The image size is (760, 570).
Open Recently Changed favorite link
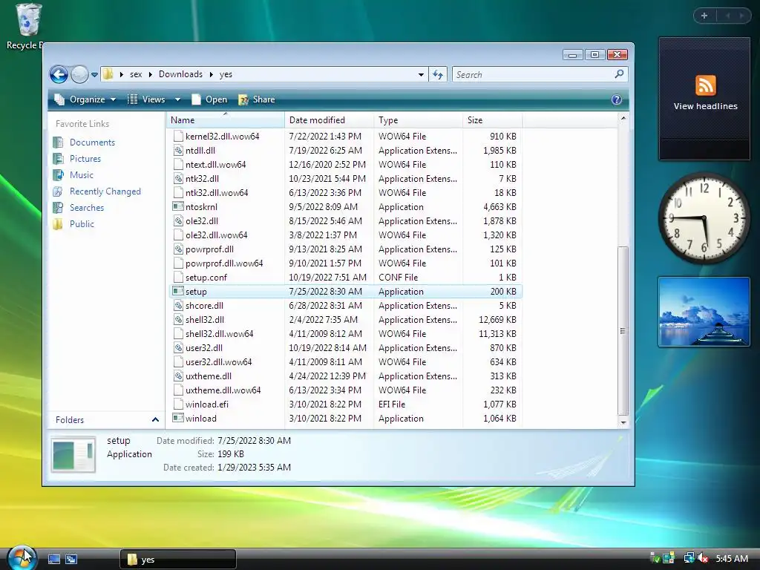[x=105, y=191]
